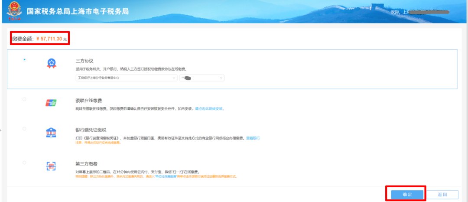Click the orange 特别提醒 notice text
The image size is (468, 202).
click(156, 176)
